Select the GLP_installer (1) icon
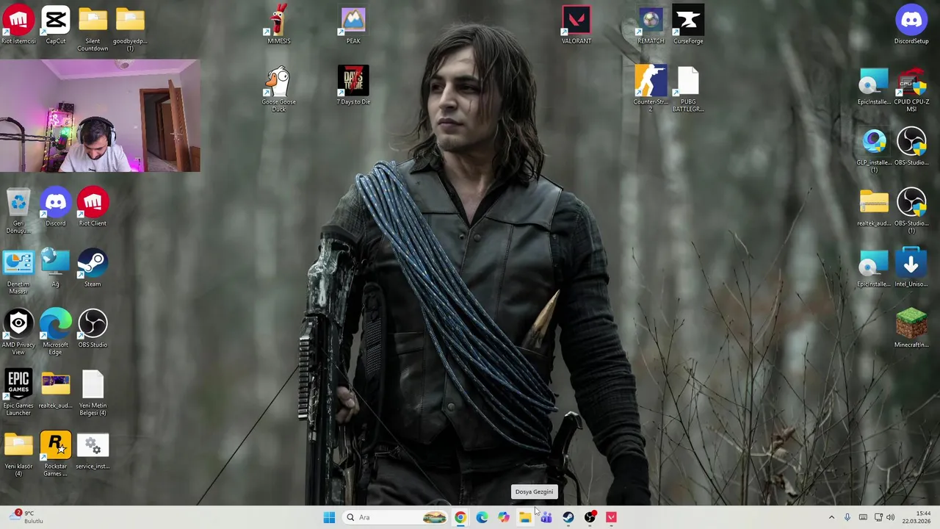Viewport: 940px width, 529px height. 874,150
